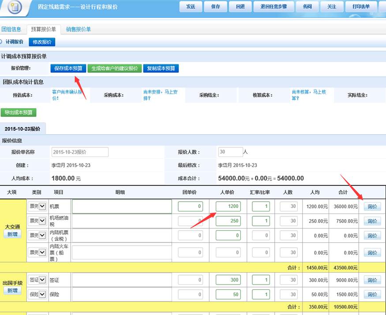Viewport: 386px width, 315px height.
Task: Open the 尚未安排,马上安排 link
Action: (161, 95)
